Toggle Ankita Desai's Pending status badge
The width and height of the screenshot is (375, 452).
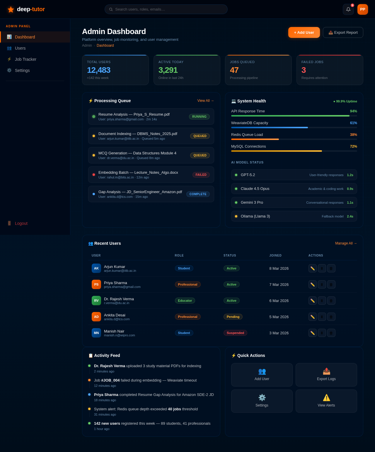(x=233, y=317)
